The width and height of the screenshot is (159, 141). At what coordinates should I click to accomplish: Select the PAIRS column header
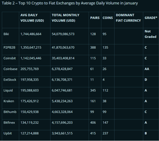[95, 18]
